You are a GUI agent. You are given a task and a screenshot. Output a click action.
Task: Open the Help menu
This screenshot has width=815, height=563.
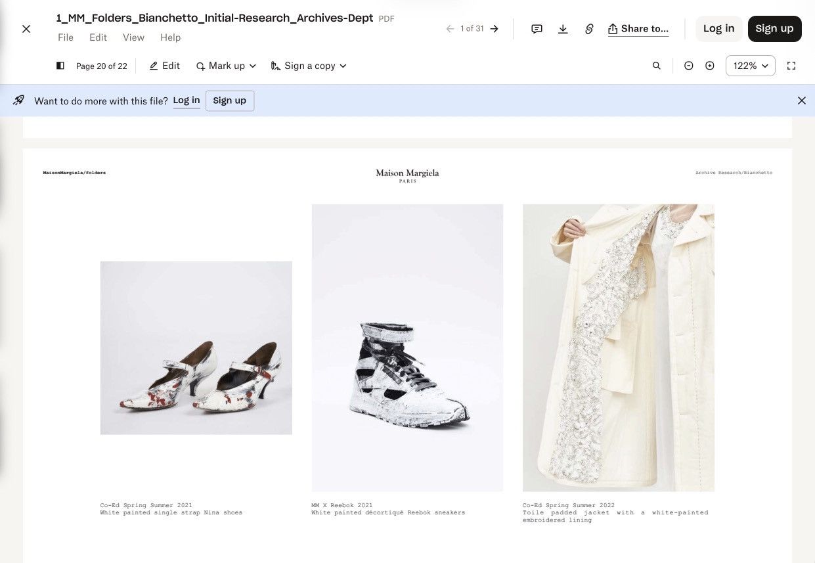click(170, 37)
